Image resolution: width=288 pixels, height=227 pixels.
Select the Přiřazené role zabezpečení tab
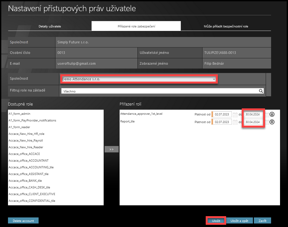(136, 26)
